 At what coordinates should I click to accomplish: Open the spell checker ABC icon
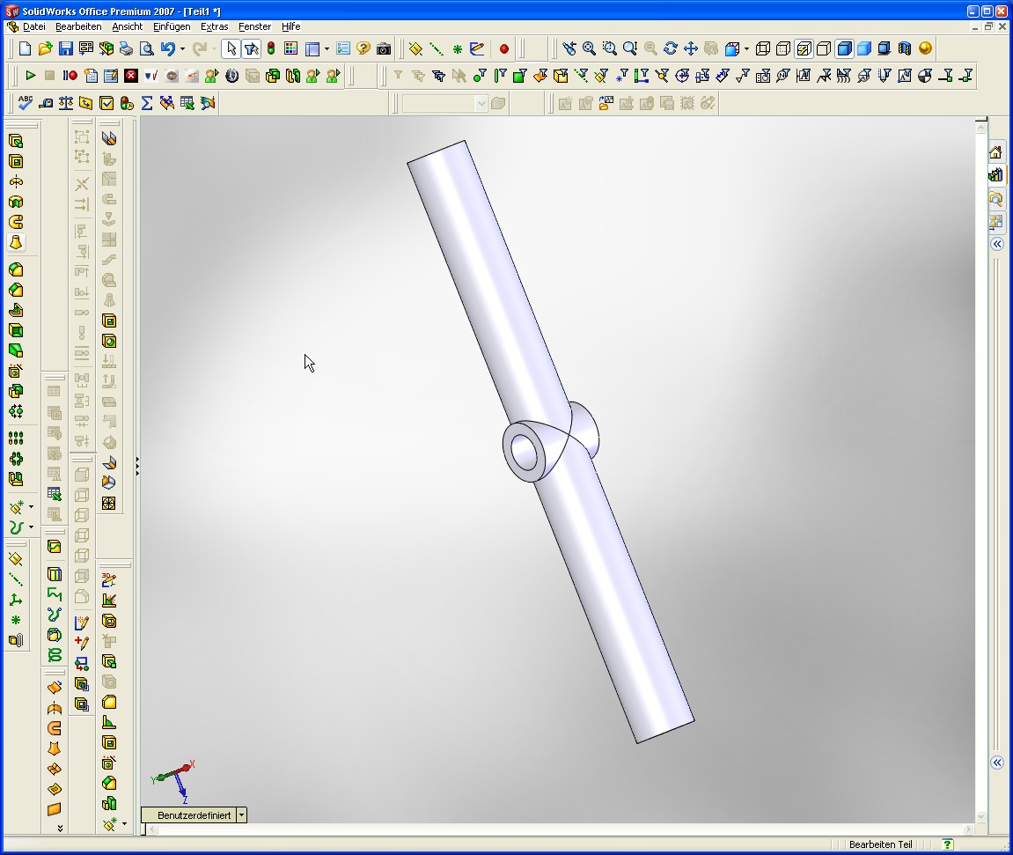[26, 103]
